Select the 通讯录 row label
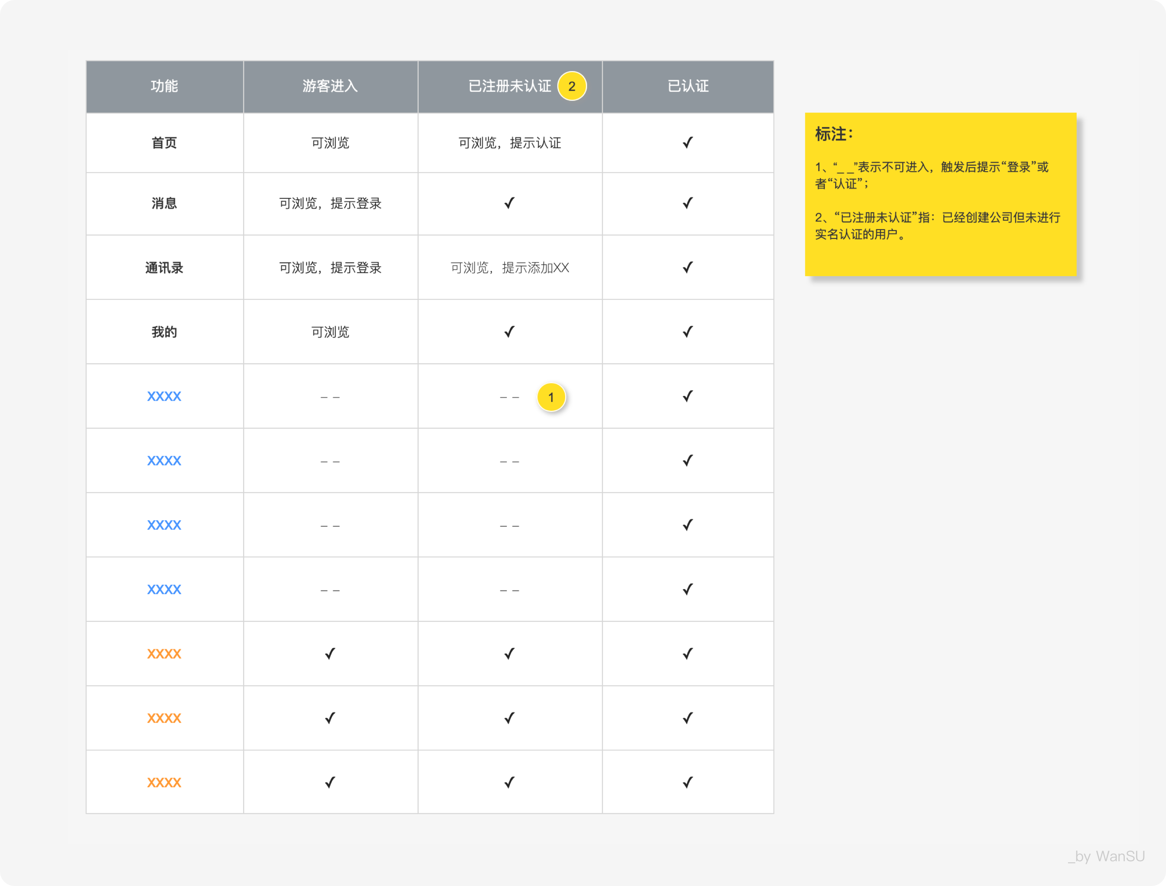The image size is (1166, 886). click(164, 268)
